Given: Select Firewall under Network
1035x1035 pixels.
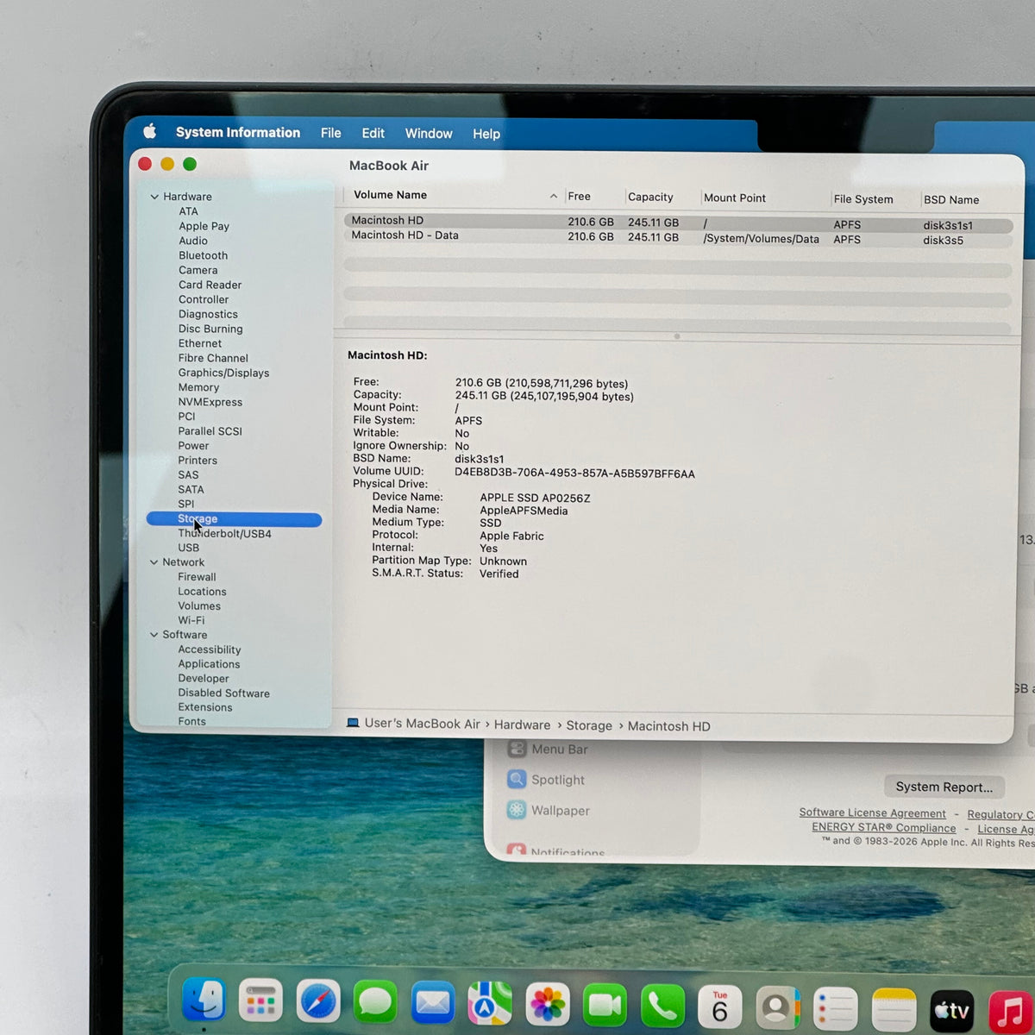Looking at the screenshot, I should [x=197, y=577].
